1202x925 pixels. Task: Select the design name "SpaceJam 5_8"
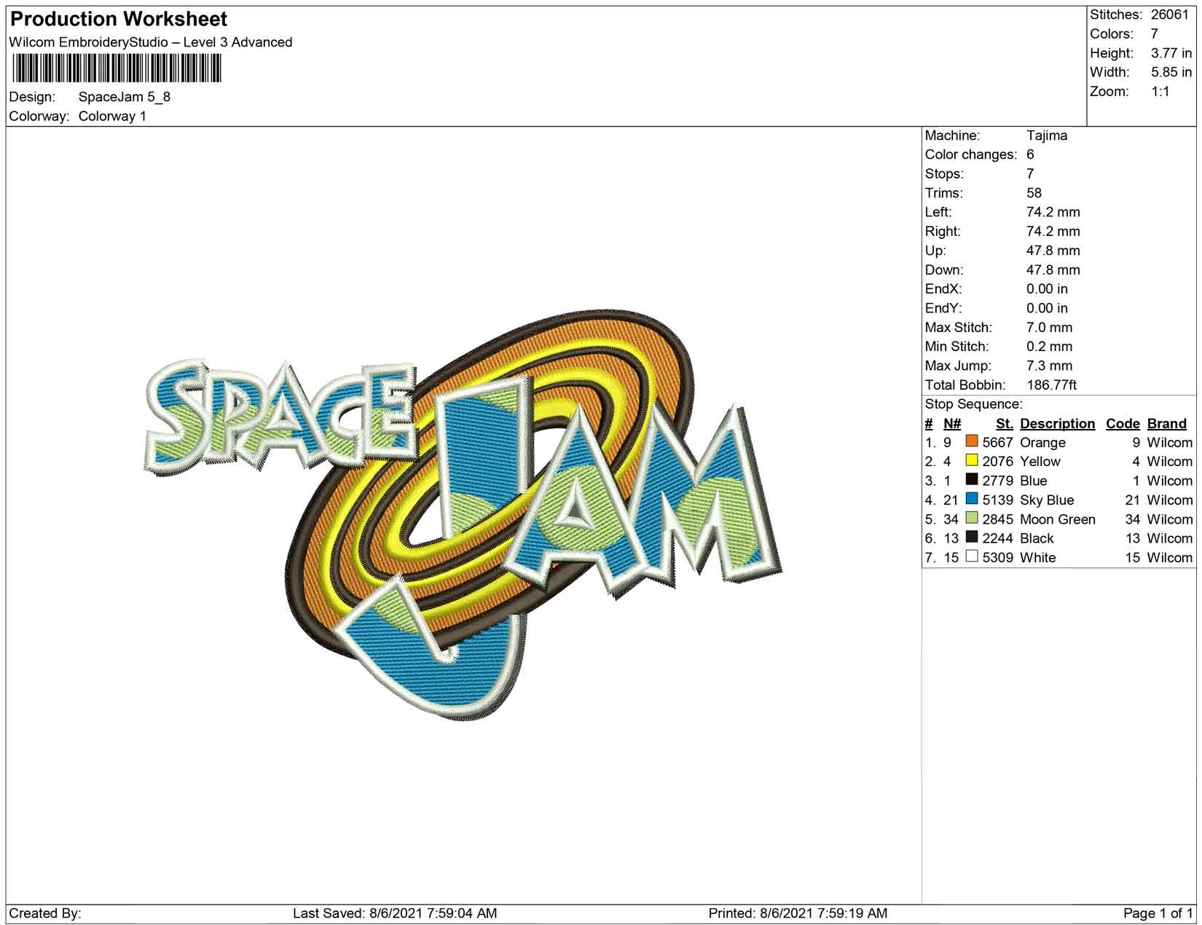click(125, 97)
